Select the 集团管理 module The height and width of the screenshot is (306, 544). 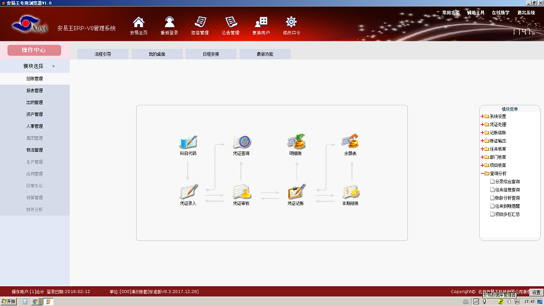coord(35,138)
